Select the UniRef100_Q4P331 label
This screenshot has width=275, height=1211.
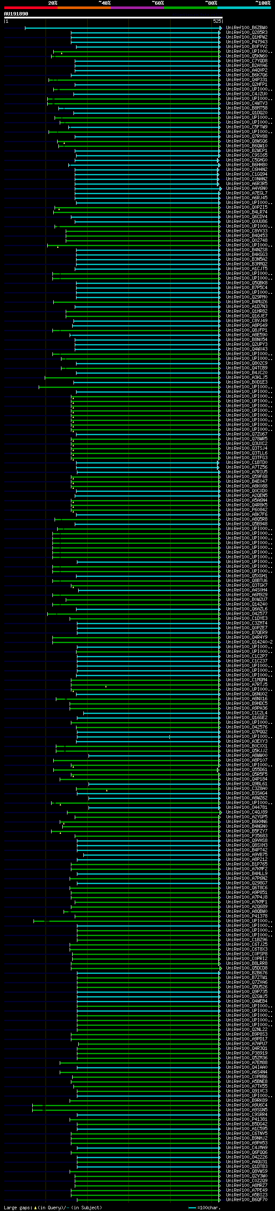(247, 80)
